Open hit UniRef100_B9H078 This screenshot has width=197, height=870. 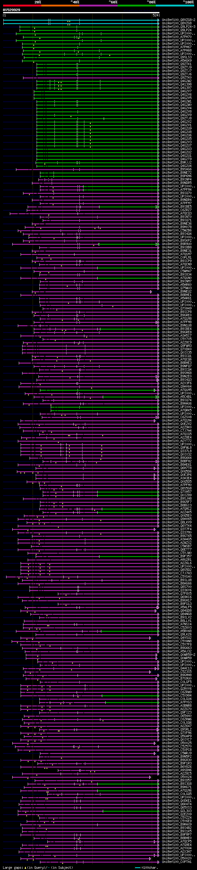tap(177, 227)
